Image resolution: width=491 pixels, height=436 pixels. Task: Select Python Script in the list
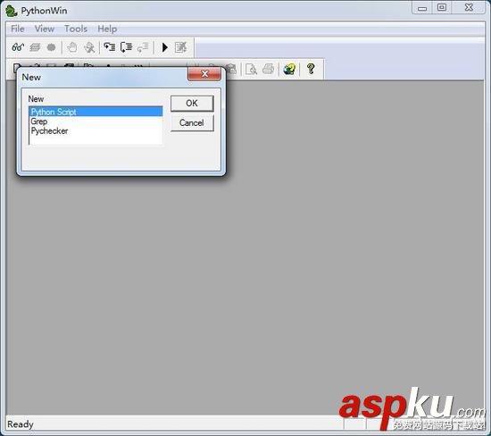point(96,112)
